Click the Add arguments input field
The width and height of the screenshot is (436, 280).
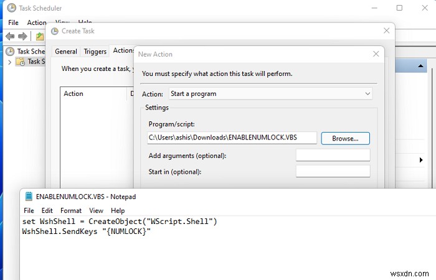pyautogui.click(x=333, y=155)
